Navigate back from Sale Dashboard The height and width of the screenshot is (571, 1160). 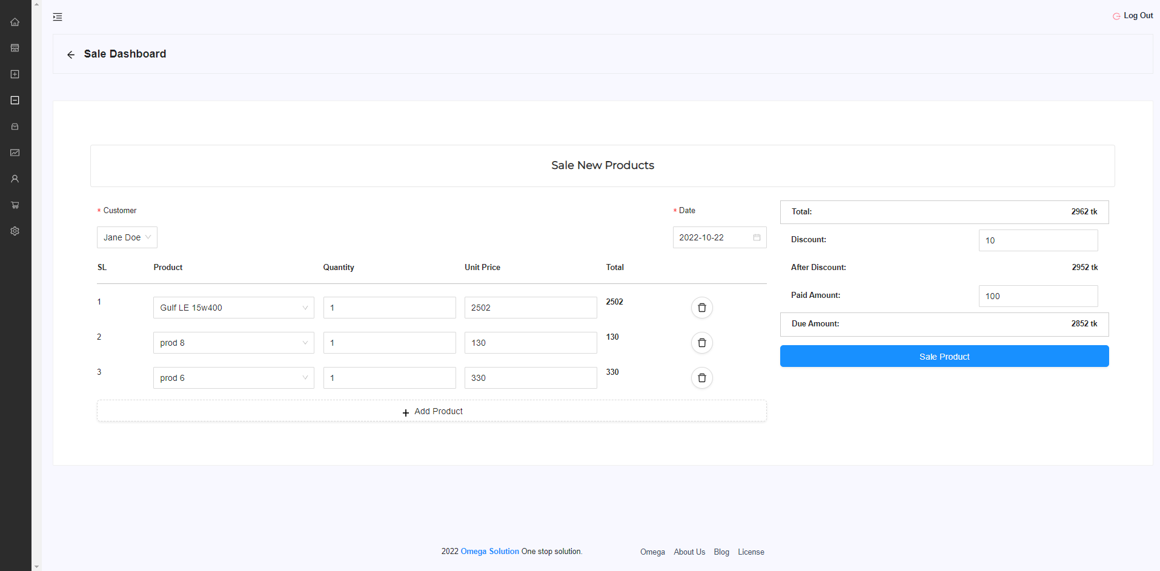pyautogui.click(x=70, y=54)
